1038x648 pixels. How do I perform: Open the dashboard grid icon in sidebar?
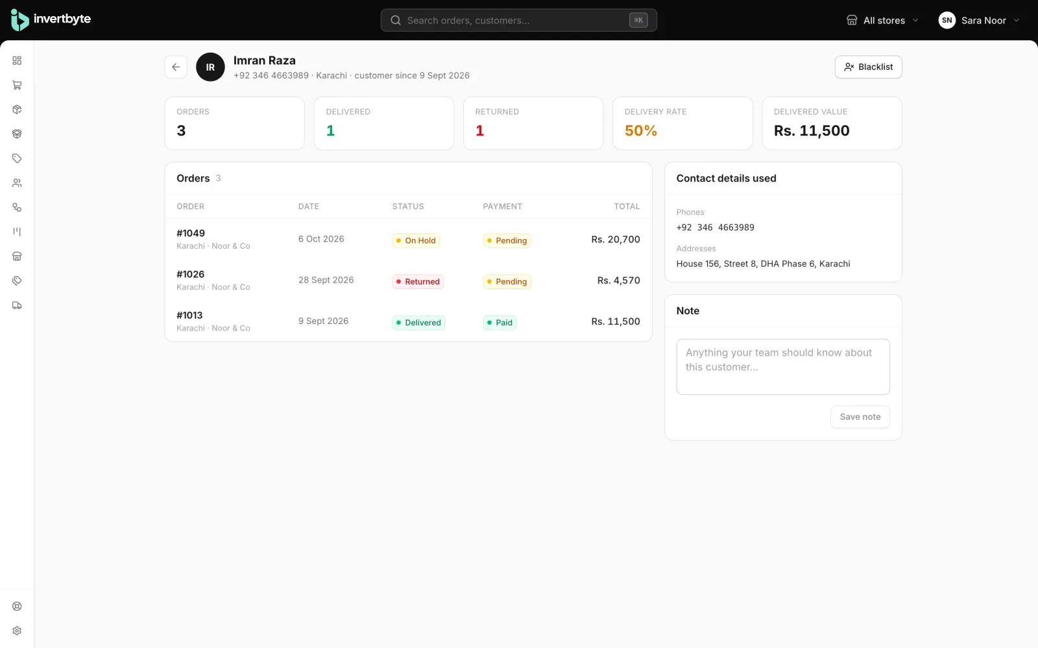(17, 60)
